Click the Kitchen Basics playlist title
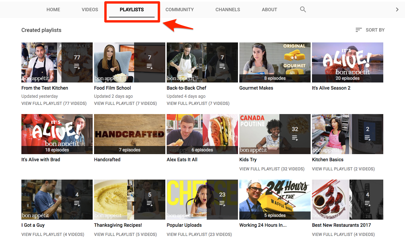Viewport: 405px width, 240px height. coord(328,160)
